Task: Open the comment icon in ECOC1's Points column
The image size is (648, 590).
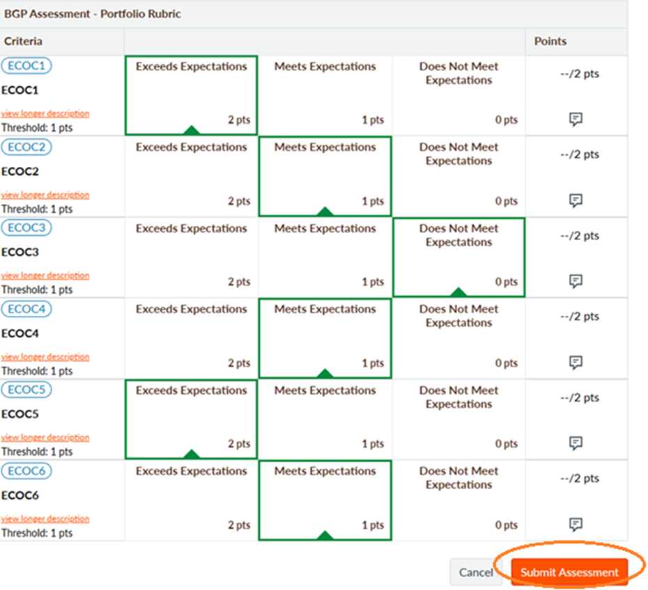Action: coord(576,120)
